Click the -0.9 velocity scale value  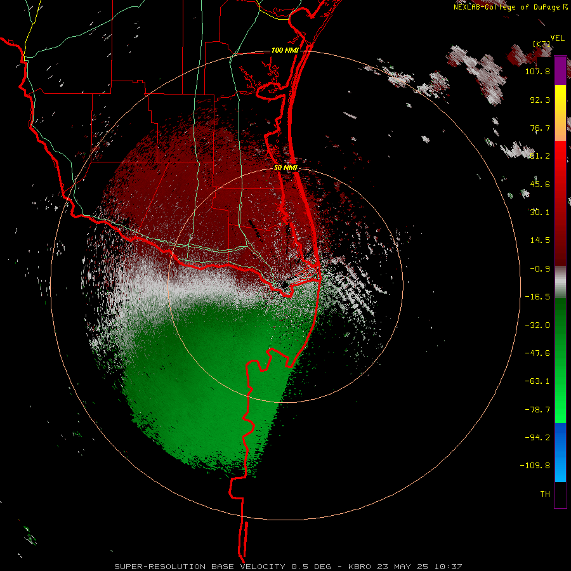(540, 269)
